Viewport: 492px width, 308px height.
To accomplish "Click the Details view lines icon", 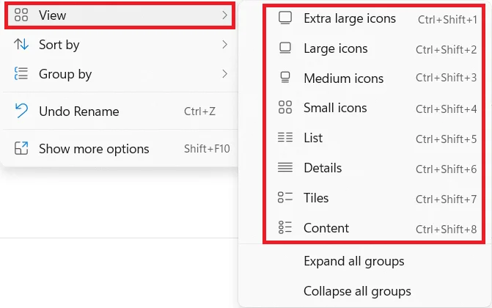I will (285, 167).
